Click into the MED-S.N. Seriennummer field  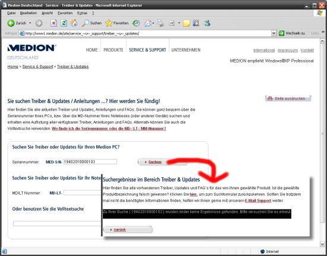[90, 161]
